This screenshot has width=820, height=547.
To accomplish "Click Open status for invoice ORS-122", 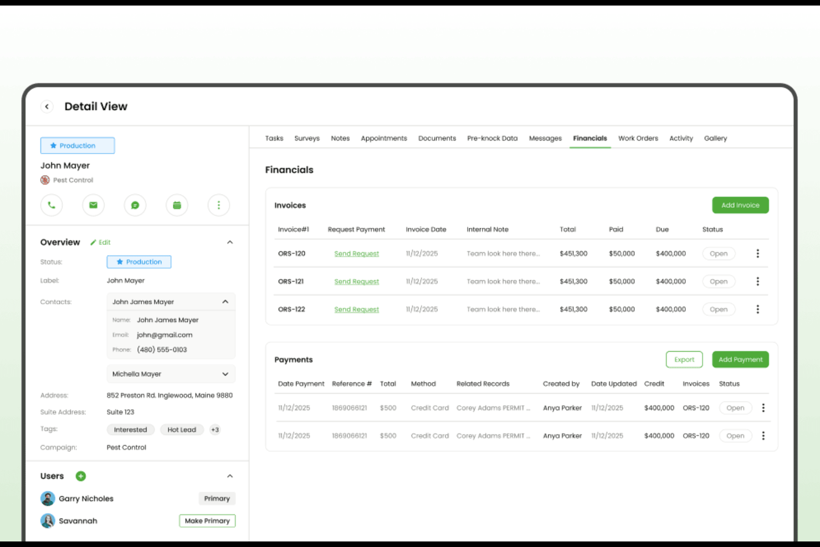I will pos(719,309).
